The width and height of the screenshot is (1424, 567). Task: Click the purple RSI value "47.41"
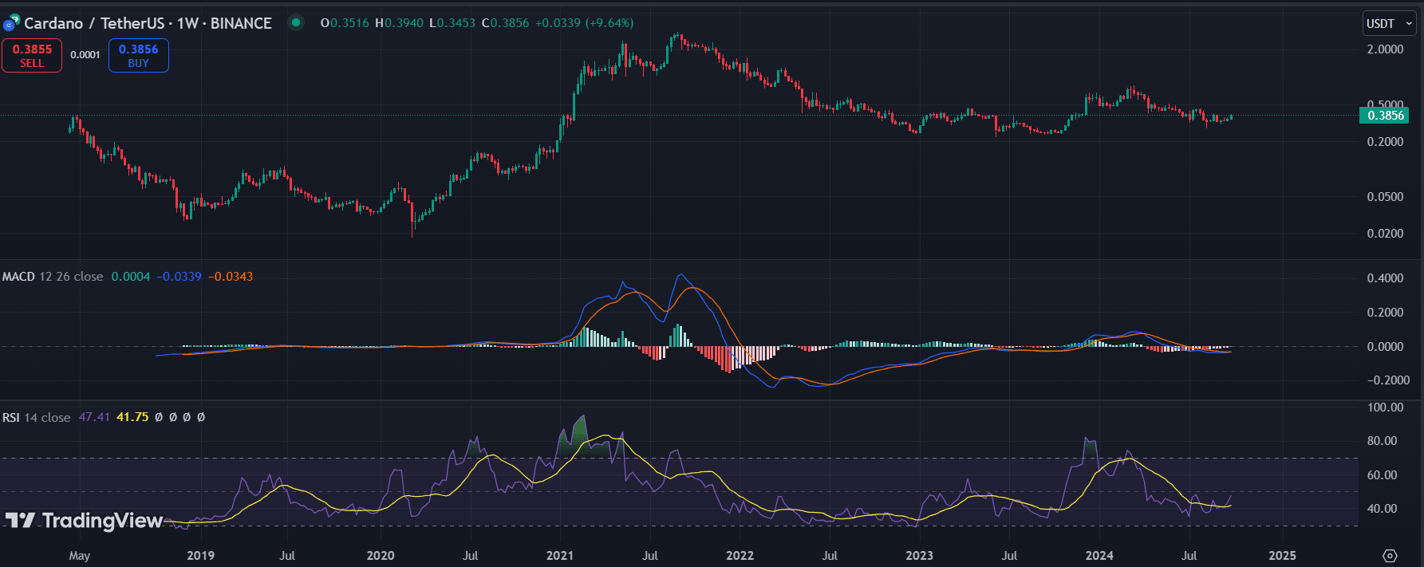click(94, 417)
